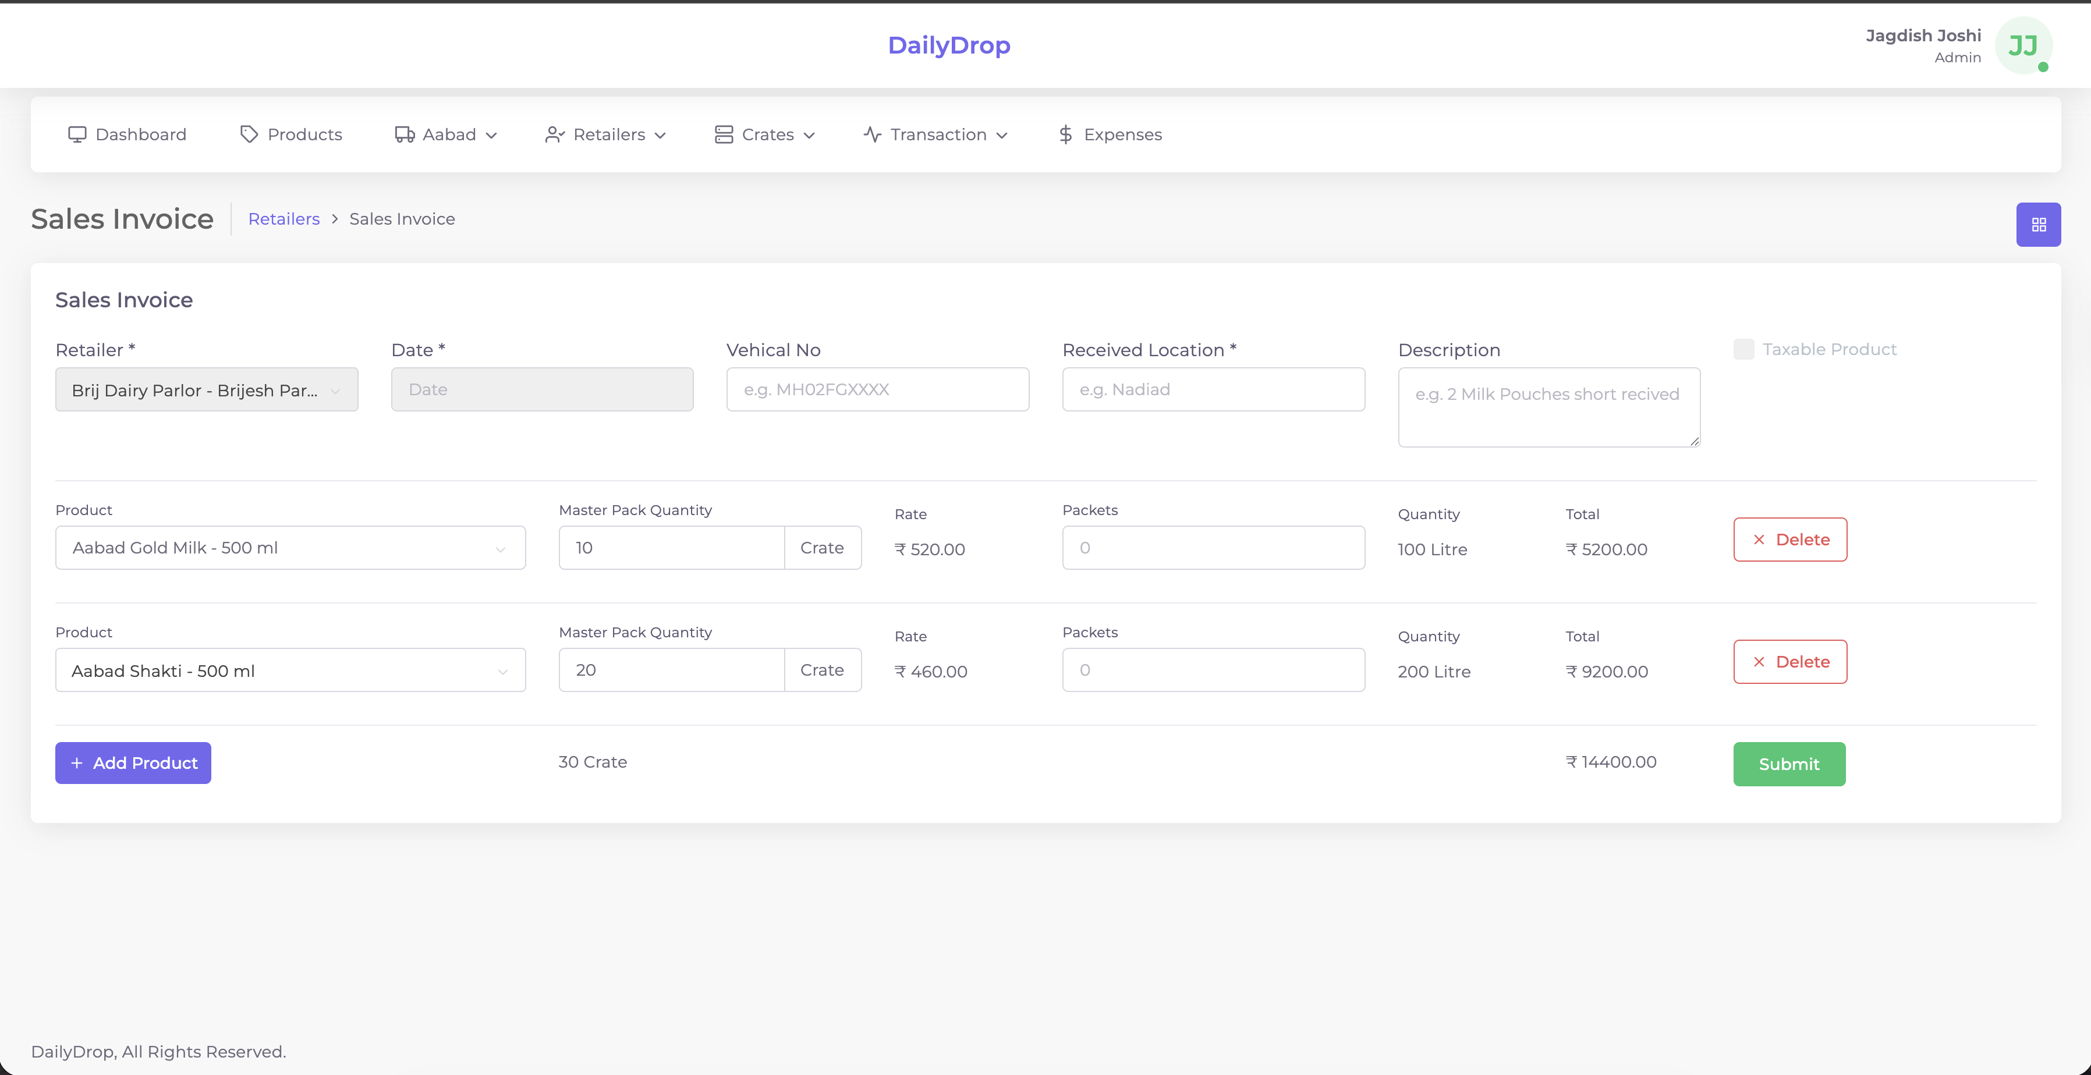Go back via the Retailers breadcrumb link
This screenshot has height=1075, width=2091.
pos(283,218)
